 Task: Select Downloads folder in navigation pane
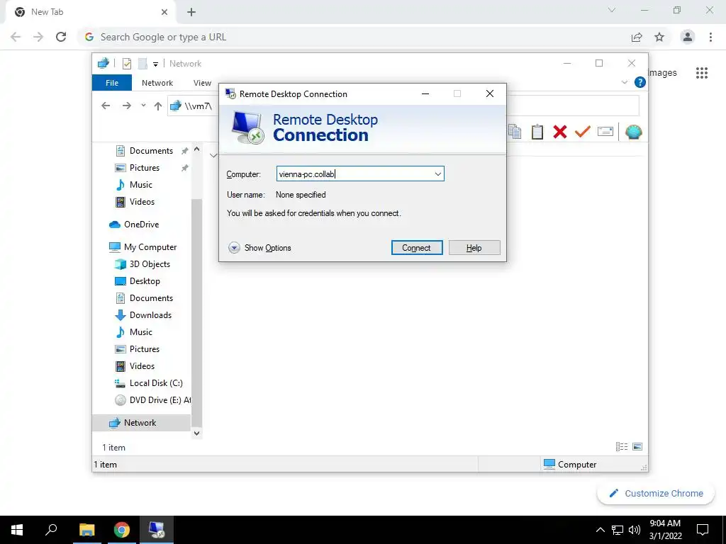tap(150, 315)
